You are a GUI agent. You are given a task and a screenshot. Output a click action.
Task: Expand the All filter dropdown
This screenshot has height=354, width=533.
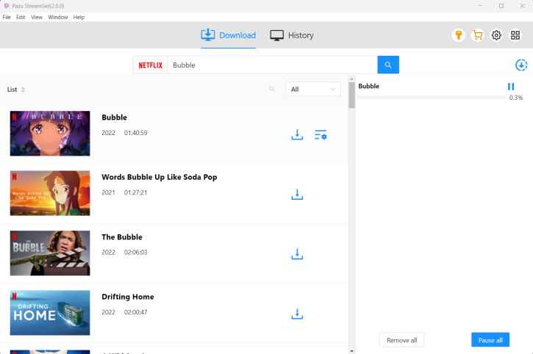point(313,89)
